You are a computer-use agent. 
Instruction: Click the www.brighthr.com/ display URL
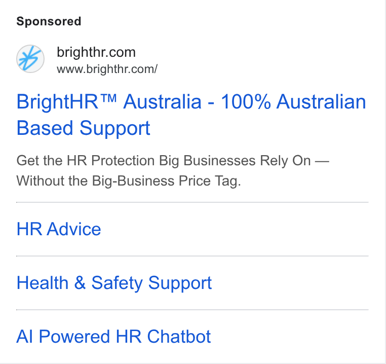(x=107, y=69)
